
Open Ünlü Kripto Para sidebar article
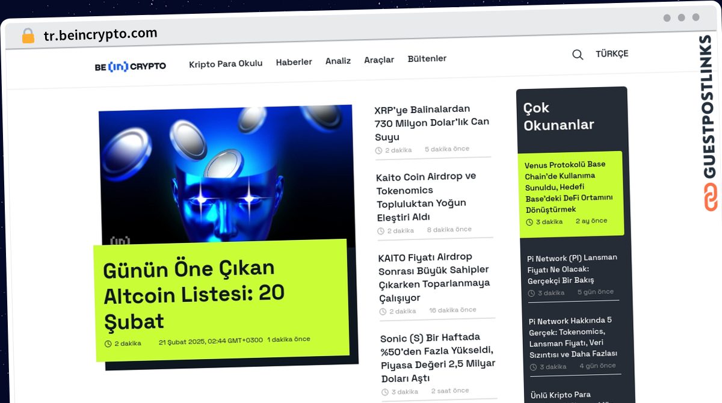pyautogui.click(x=560, y=395)
